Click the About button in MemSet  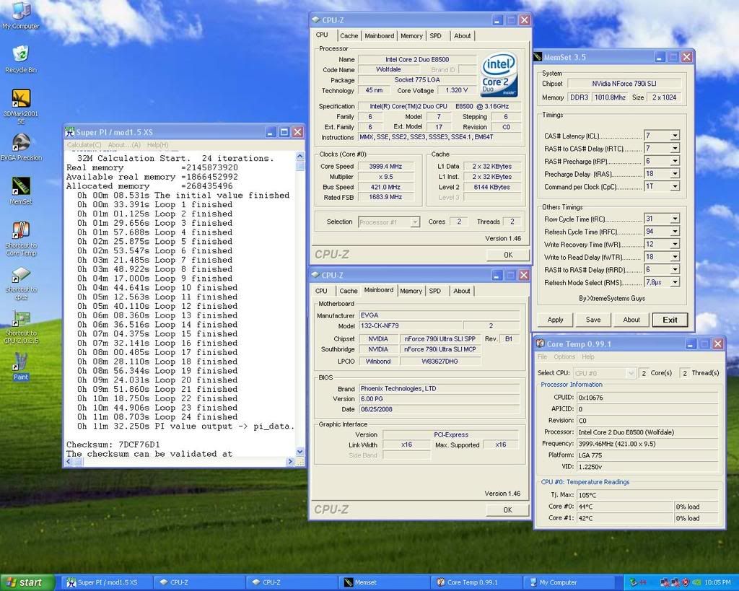631,320
